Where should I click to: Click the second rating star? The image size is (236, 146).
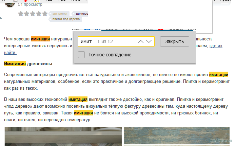27,14
